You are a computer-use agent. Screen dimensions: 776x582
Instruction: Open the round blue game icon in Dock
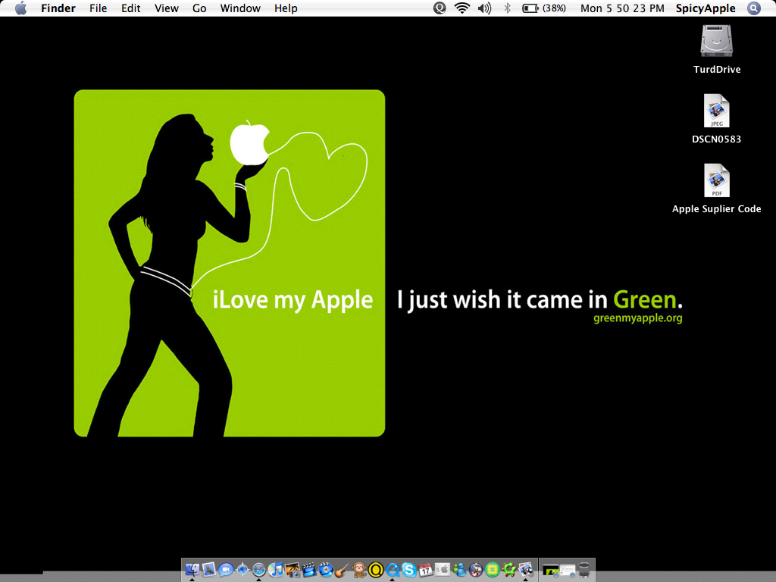(476, 570)
